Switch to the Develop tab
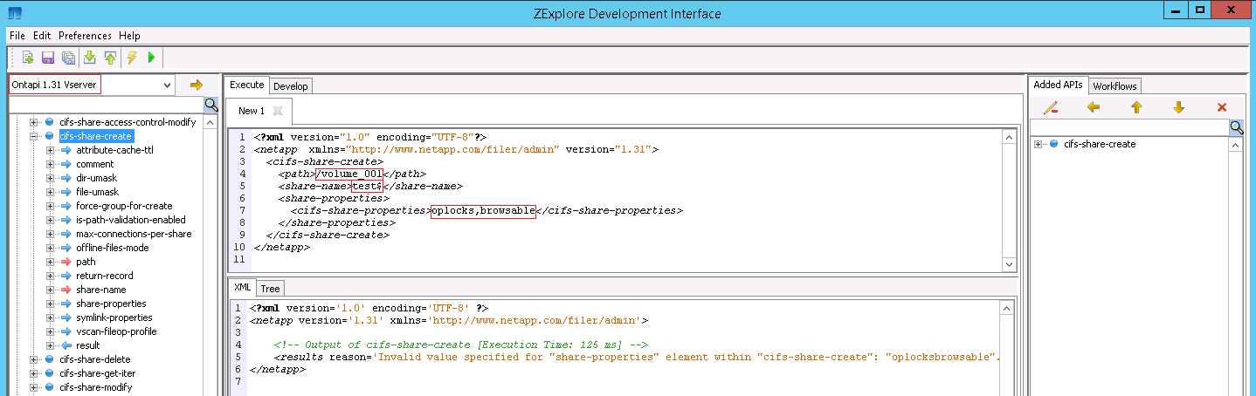 290,85
